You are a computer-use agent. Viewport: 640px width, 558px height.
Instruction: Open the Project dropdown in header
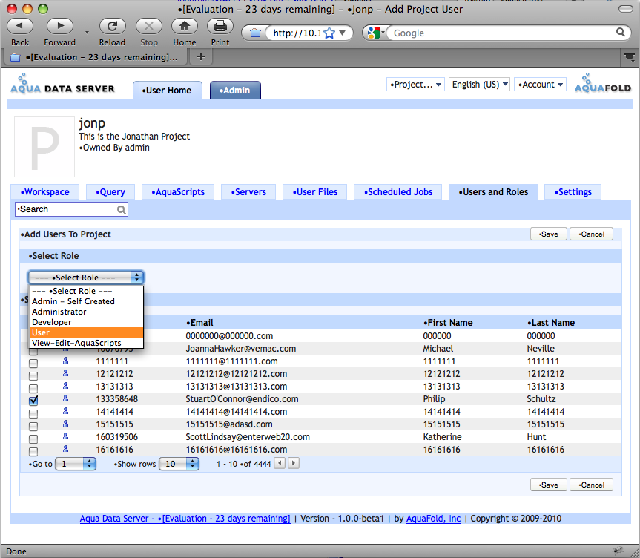pyautogui.click(x=415, y=85)
